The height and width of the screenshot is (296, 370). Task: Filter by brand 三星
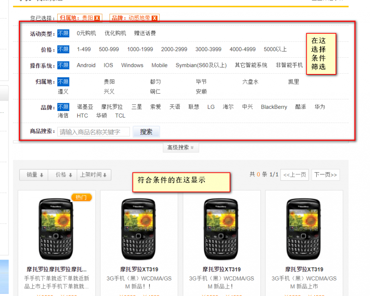point(137,107)
